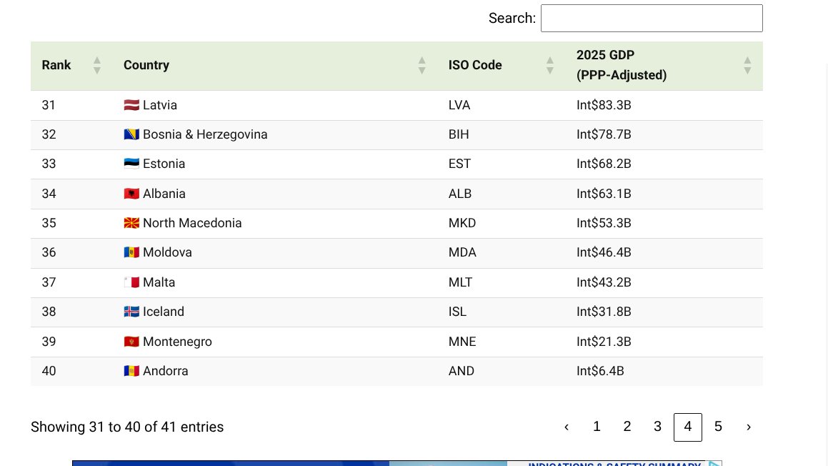
Task: Sort table by ISO Code column arrows
Action: 549,66
